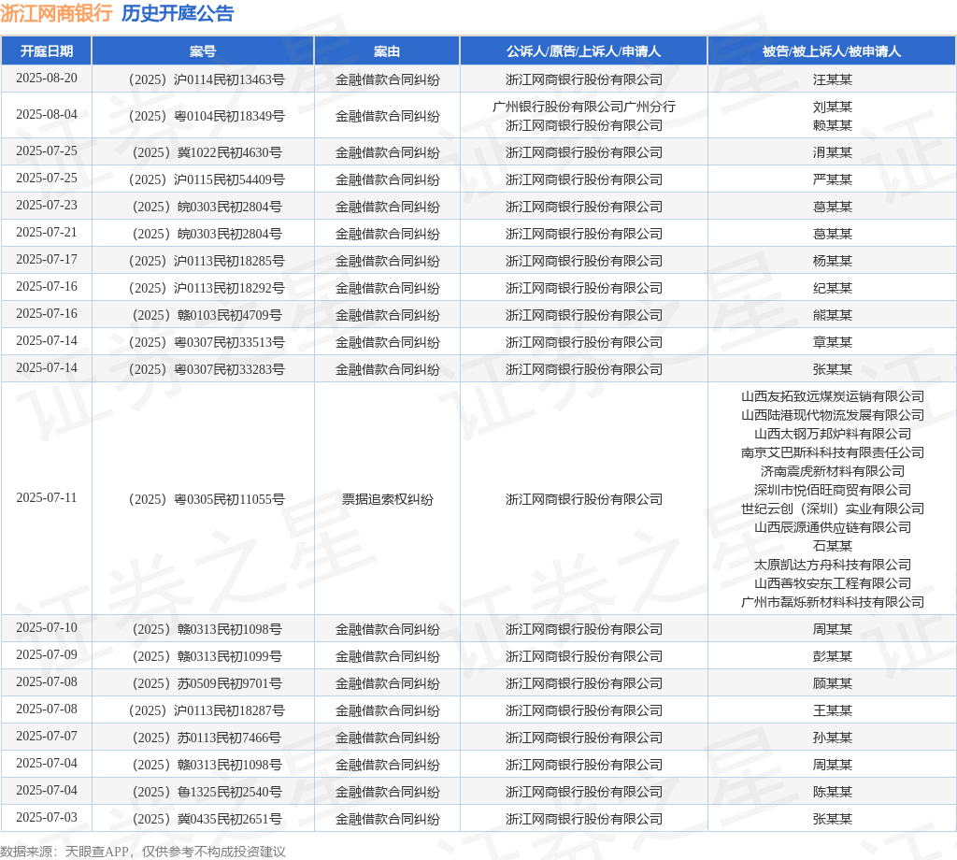
Task: Select the date 2025-07-07
Action: click(47, 736)
